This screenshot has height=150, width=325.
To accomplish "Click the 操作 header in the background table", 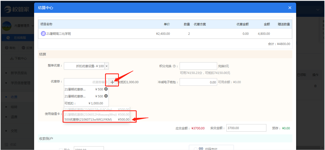I will click(x=315, y=75).
